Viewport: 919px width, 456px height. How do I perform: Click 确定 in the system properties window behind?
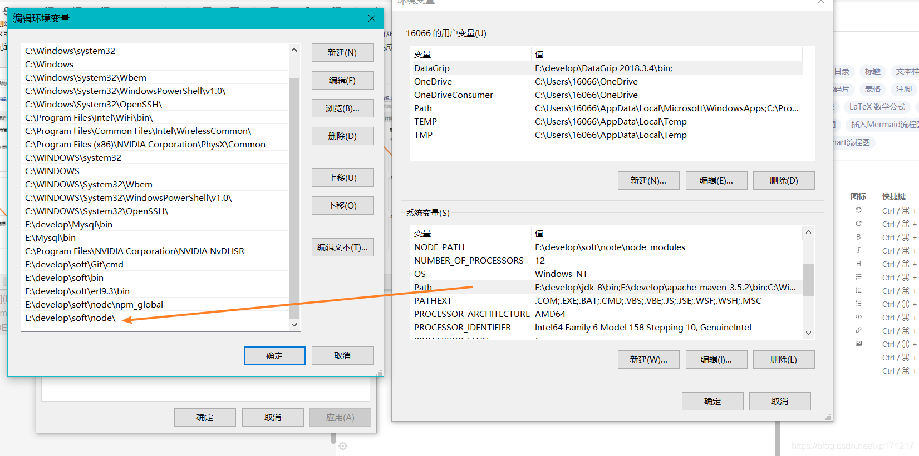coord(205,418)
